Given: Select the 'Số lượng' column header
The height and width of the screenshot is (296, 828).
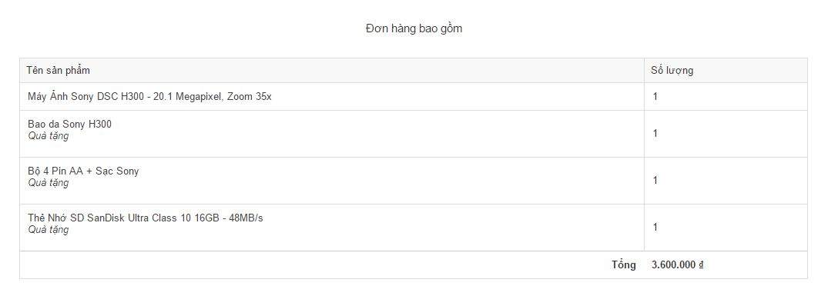Looking at the screenshot, I should 672,70.
